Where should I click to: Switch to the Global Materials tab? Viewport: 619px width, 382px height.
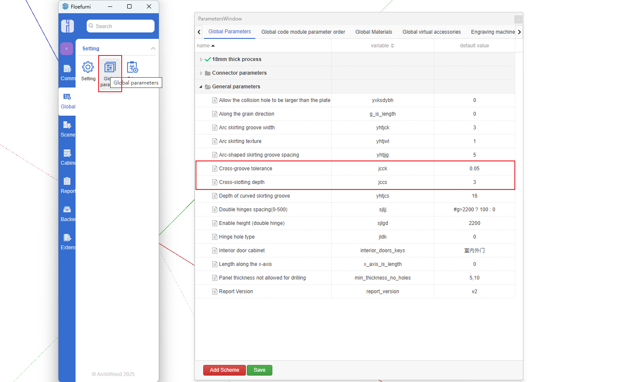click(374, 32)
